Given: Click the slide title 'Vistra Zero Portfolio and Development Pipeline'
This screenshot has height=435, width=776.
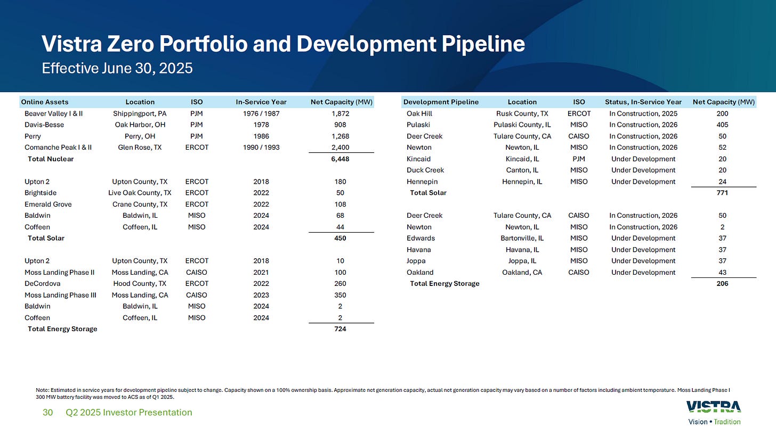Looking at the screenshot, I should [283, 44].
